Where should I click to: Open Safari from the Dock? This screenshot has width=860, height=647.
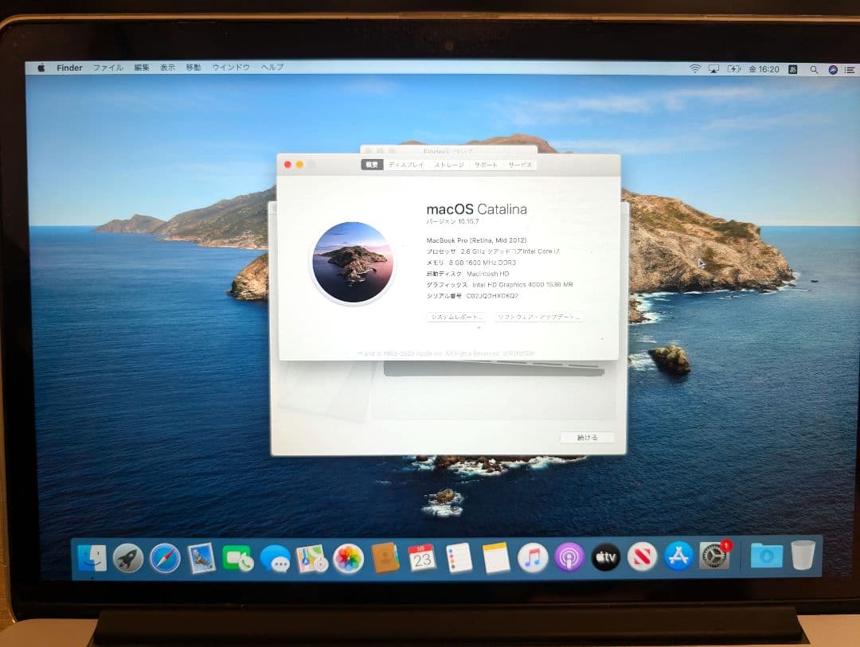pyautogui.click(x=164, y=557)
